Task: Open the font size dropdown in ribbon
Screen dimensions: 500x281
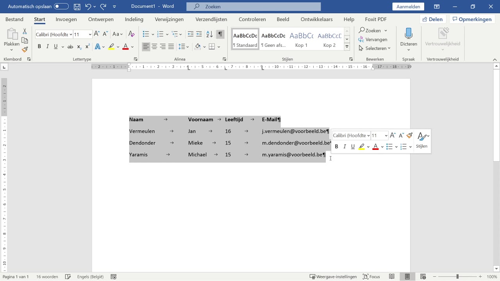Action: (90, 35)
